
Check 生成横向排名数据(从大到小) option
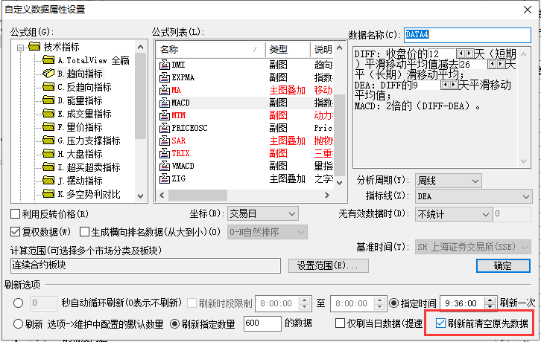tap(84, 232)
